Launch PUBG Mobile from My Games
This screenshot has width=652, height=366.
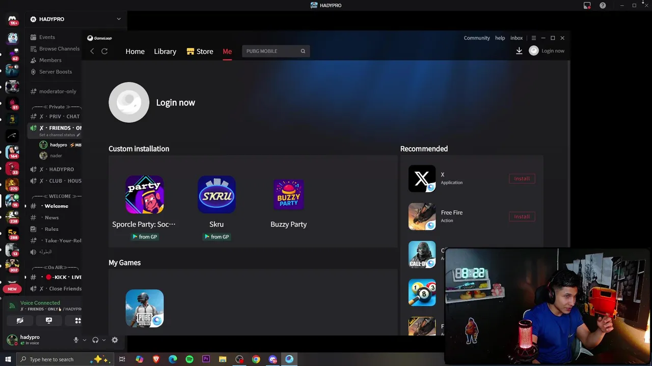click(x=145, y=308)
